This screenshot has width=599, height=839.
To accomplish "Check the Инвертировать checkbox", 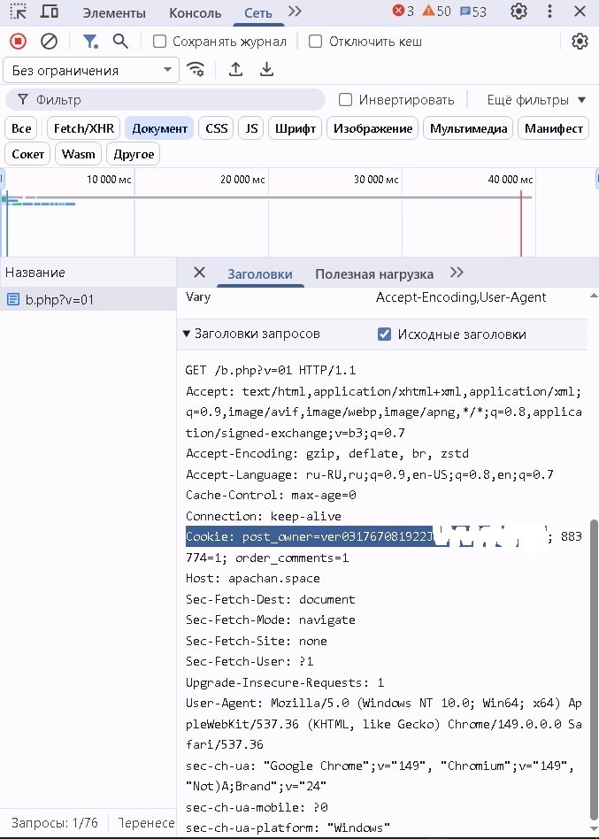I will click(345, 100).
